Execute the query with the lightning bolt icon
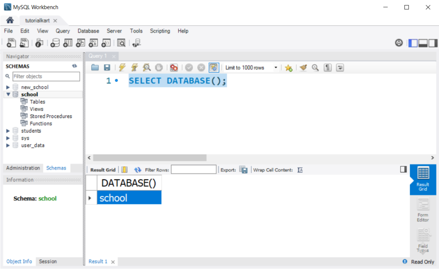The image size is (439, 269). pos(122,68)
